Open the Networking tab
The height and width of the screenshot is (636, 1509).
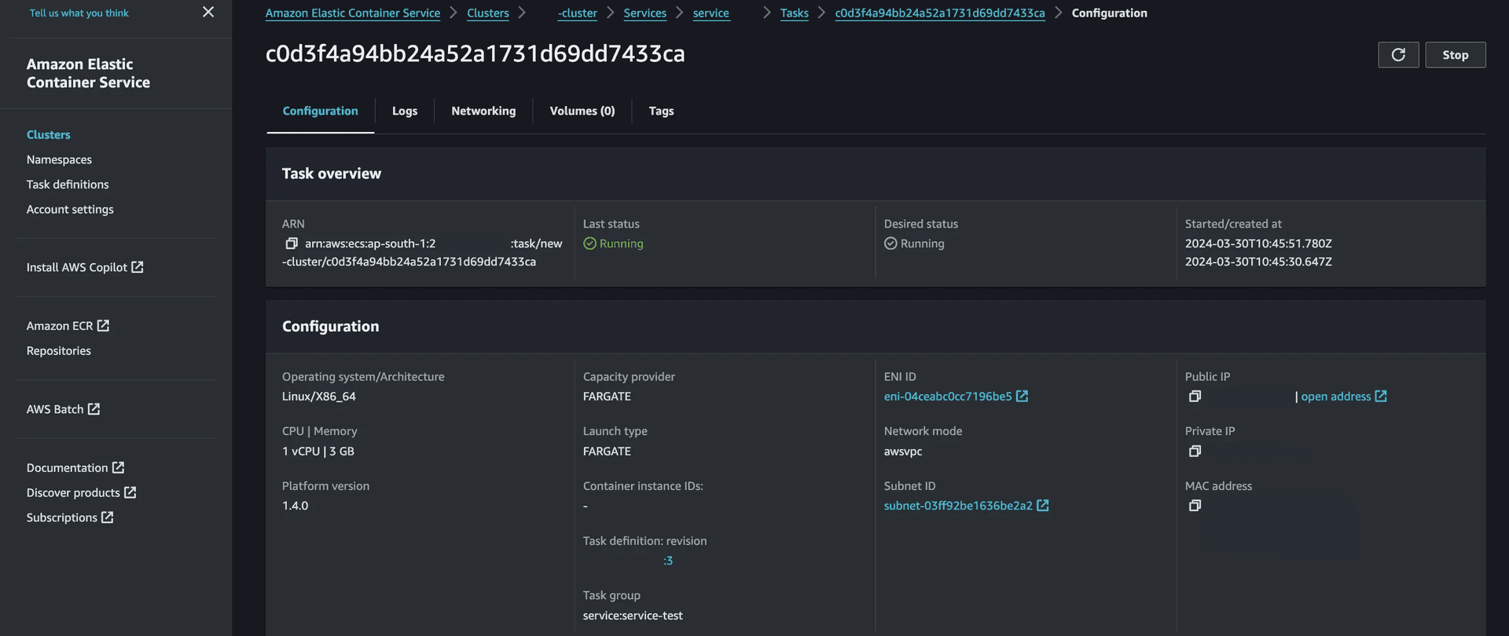pos(483,111)
